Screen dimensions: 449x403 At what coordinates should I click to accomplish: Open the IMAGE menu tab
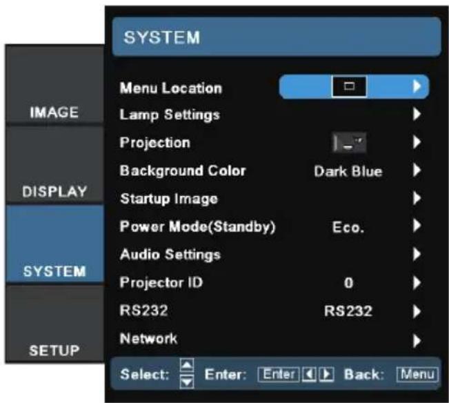(x=54, y=85)
